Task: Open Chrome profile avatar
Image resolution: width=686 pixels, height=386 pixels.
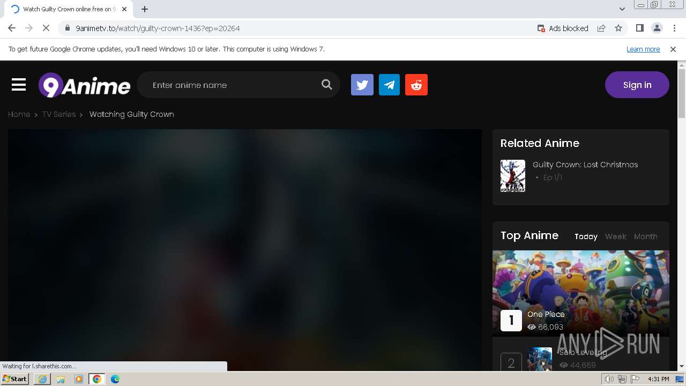Action: (x=657, y=28)
